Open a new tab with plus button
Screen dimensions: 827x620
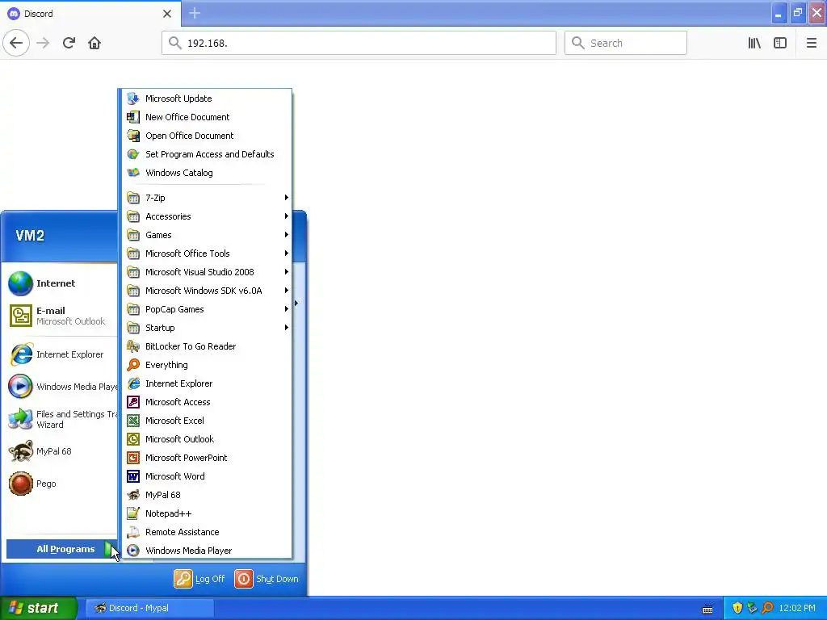point(195,13)
